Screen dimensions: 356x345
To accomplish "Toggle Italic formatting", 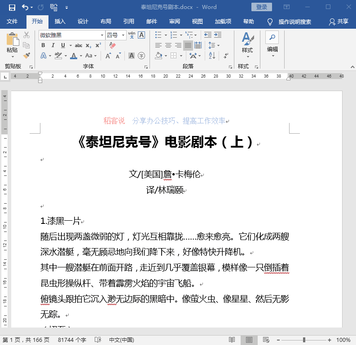I will tap(53, 45).
